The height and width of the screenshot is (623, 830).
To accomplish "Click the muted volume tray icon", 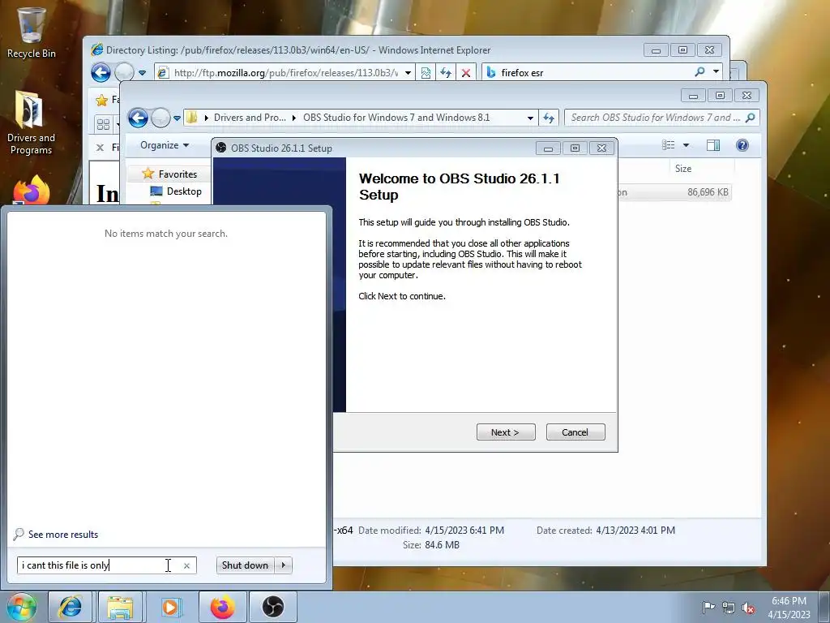I will point(748,608).
